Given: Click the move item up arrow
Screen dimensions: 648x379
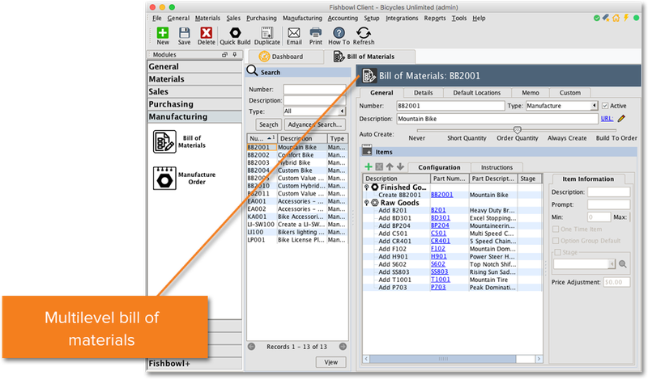Looking at the screenshot, I should (x=390, y=167).
